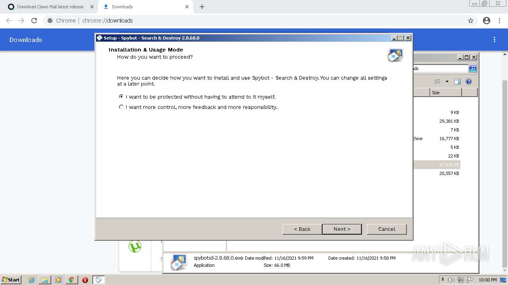Sort Explorer files by Size column
Image resolution: width=508 pixels, height=285 pixels.
coord(446,93)
